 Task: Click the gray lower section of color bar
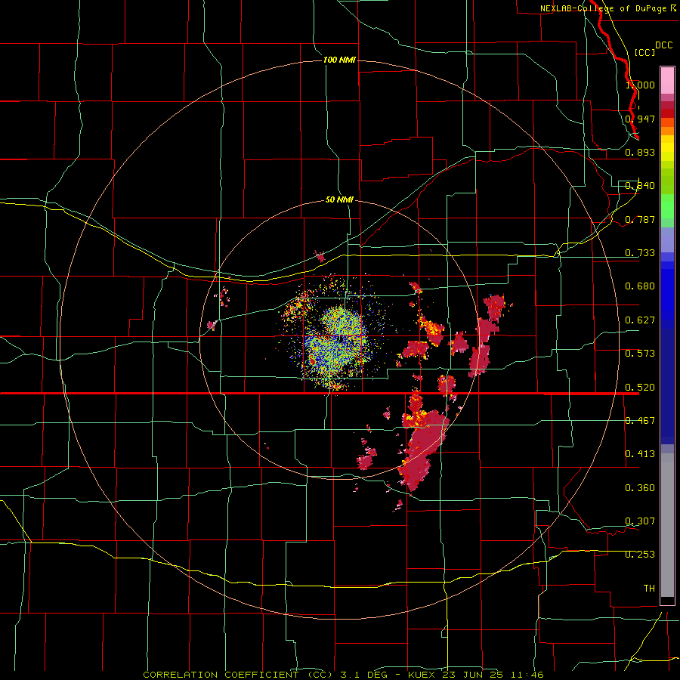click(x=667, y=525)
